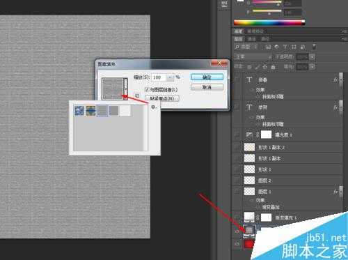The image size is (348, 260).
Task: Click 确定 OK button in pattern dialog
Action: coord(207,77)
